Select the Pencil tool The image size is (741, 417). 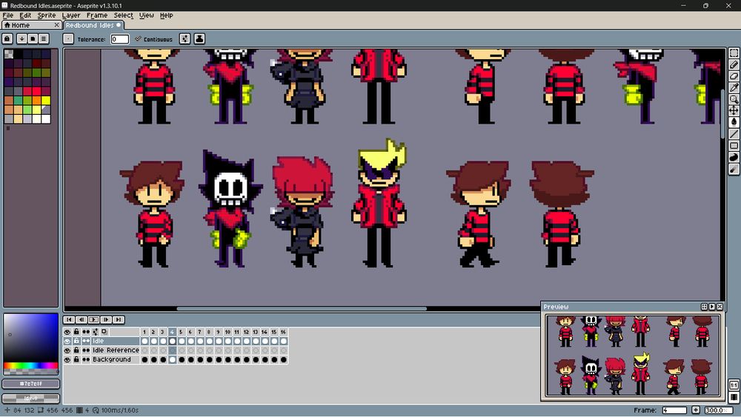click(734, 64)
